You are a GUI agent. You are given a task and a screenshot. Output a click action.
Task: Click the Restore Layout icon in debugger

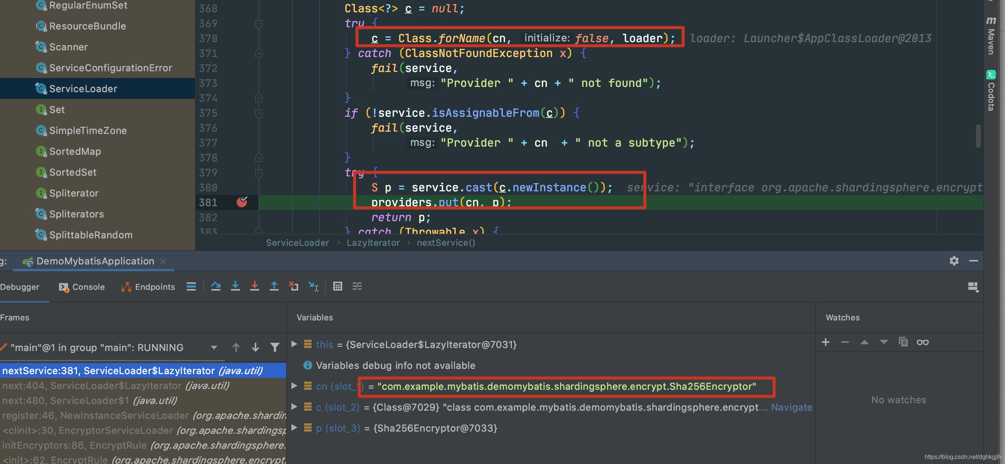click(973, 287)
